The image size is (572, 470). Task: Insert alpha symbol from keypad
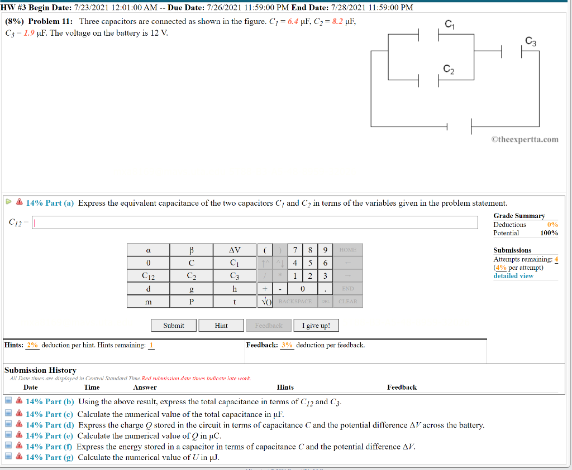(x=148, y=250)
